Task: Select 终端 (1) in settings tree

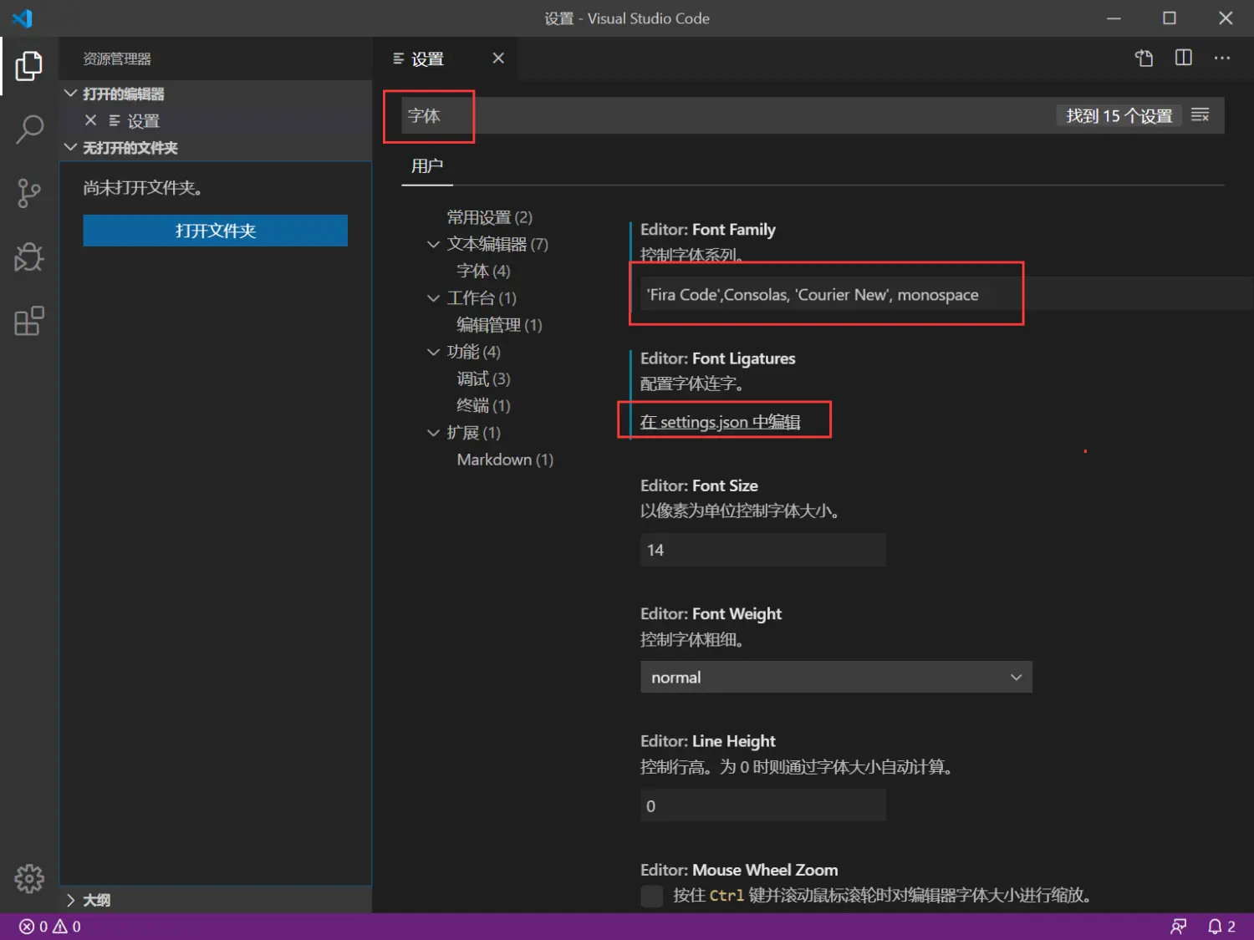Action: point(483,405)
